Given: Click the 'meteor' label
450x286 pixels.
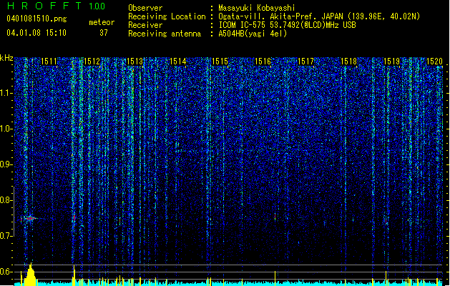Looking at the screenshot, I should click(x=102, y=23).
